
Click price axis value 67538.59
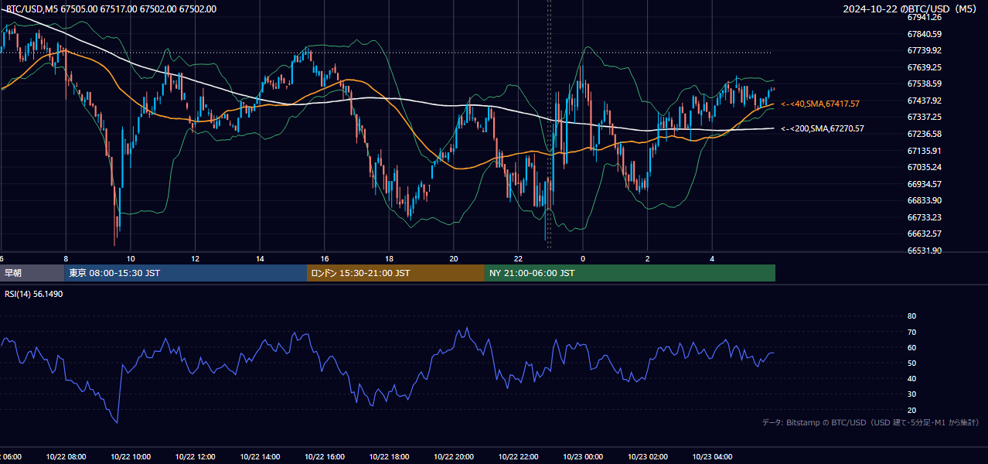pos(925,84)
